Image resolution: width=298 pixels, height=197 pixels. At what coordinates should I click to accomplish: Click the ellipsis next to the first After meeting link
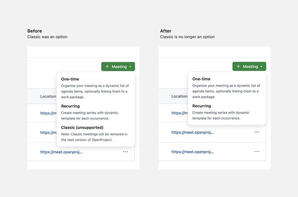257,132
